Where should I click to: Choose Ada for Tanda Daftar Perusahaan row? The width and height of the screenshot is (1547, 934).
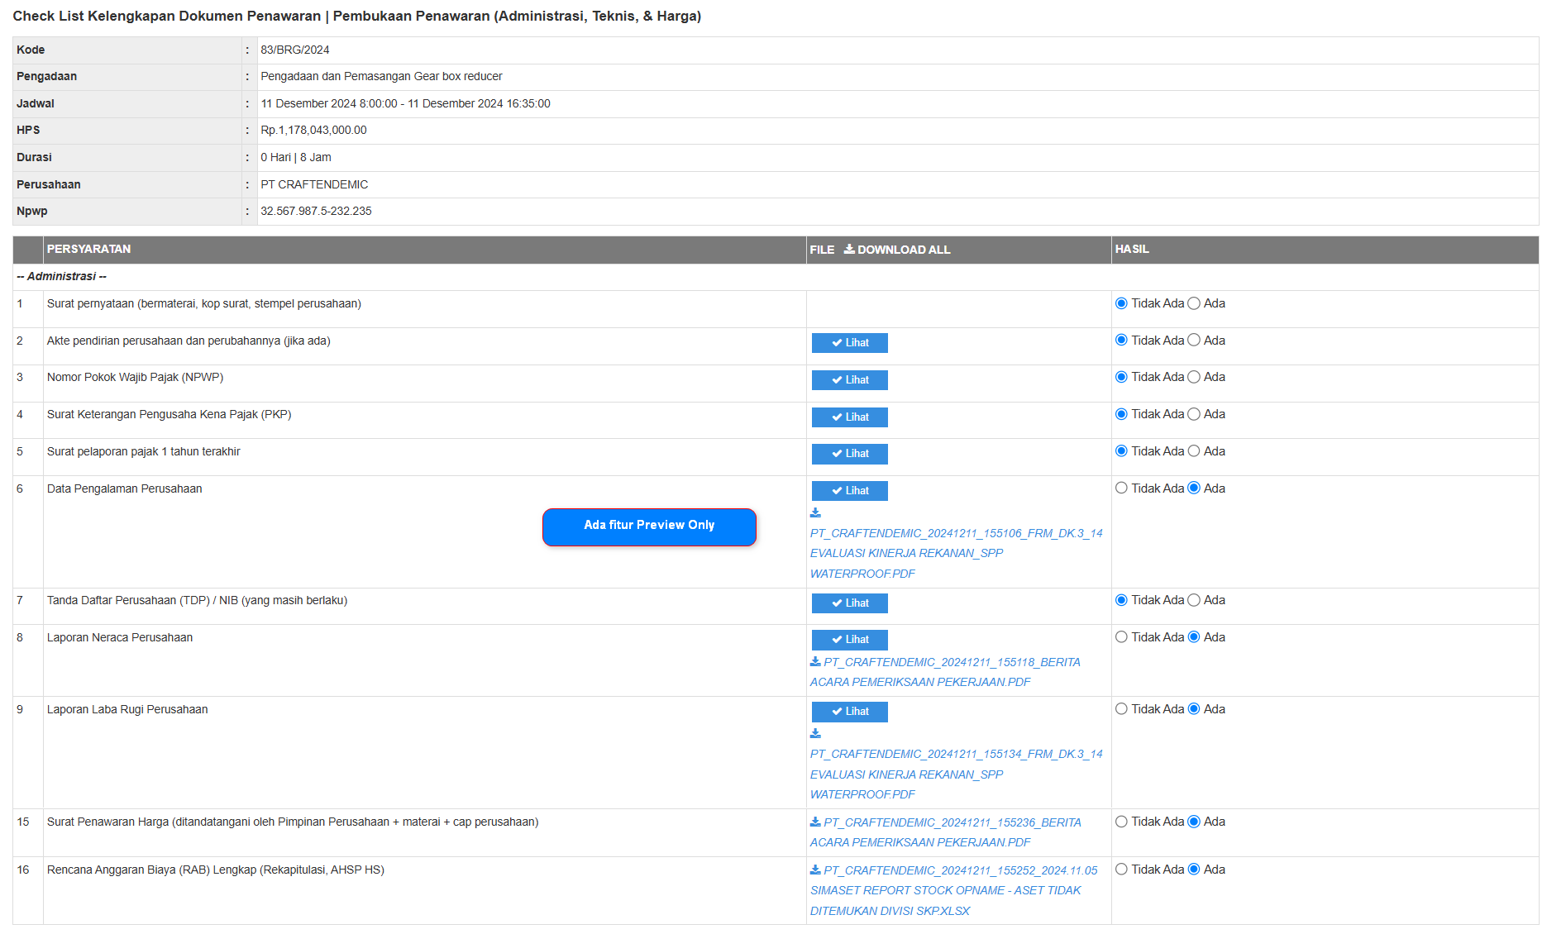[1194, 600]
